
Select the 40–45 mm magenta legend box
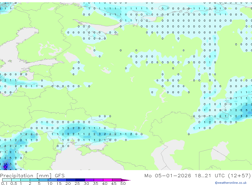click(108, 180)
